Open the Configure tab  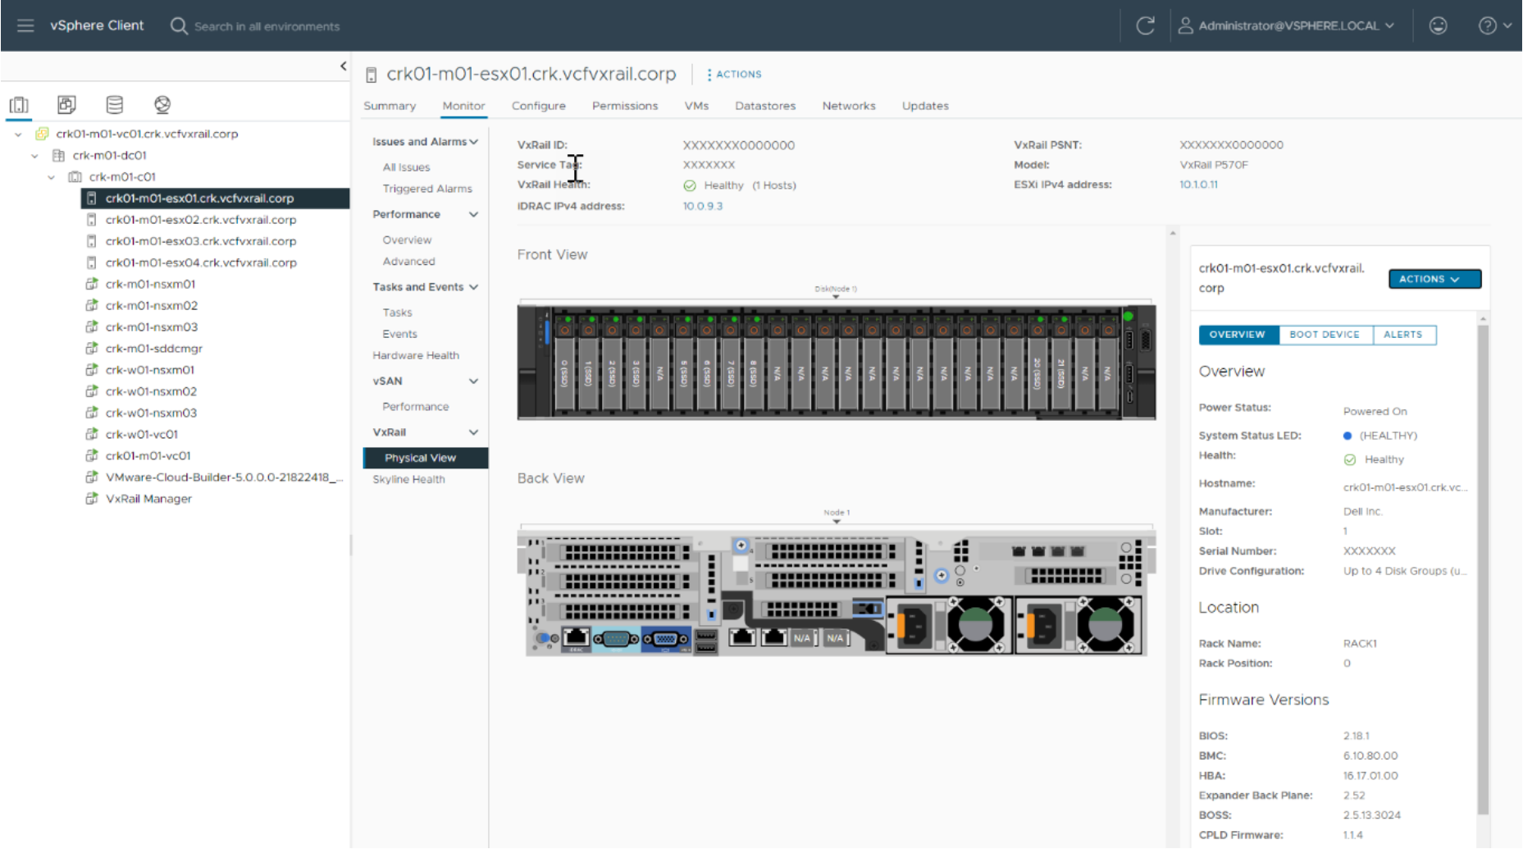tap(538, 106)
